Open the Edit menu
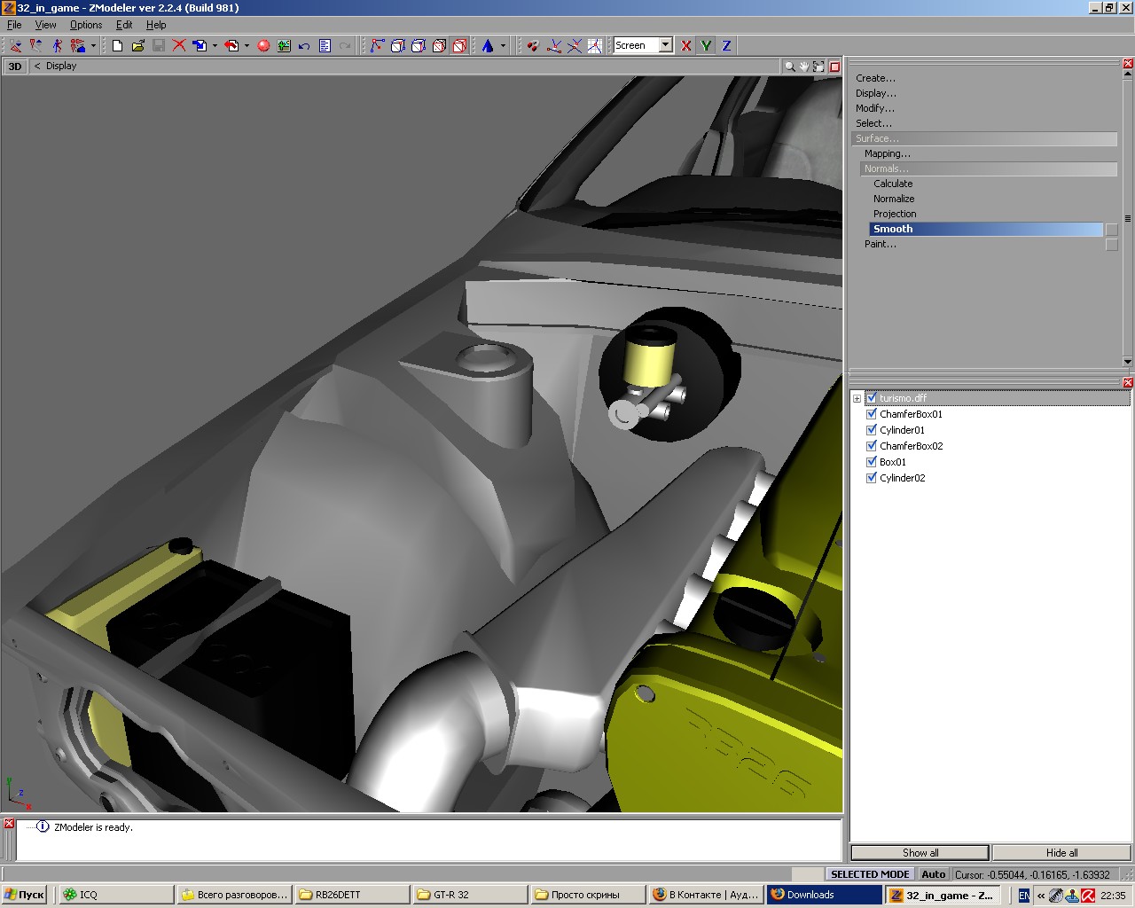Screen dimensions: 1135x908 [x=124, y=25]
